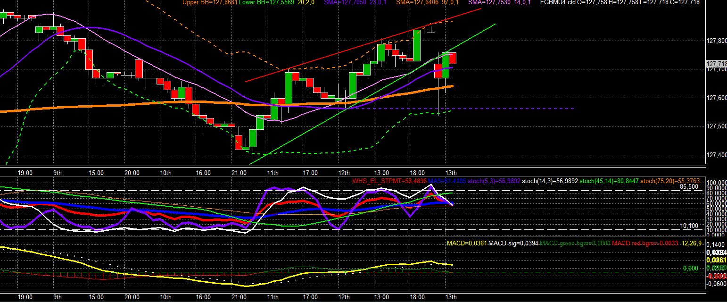This screenshot has height=303, width=727.
Task: Click 21:00 on the price chart time axis
Action: 240,173
